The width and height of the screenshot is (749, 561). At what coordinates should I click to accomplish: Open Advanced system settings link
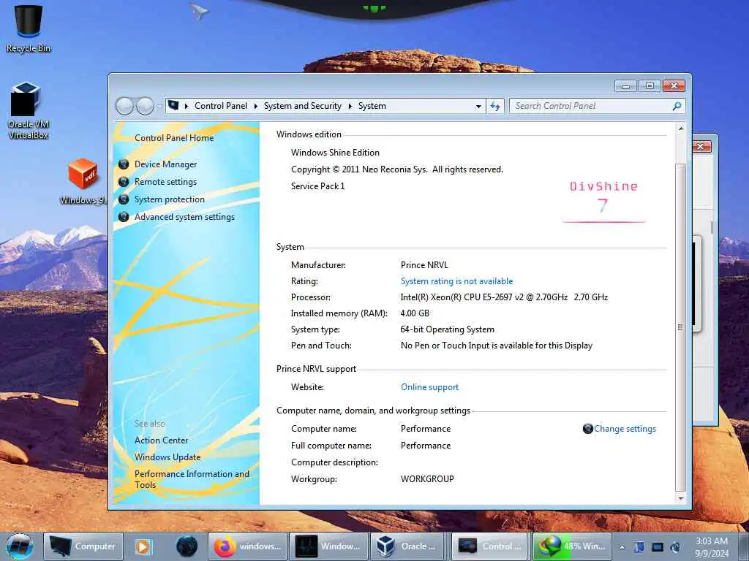click(184, 217)
